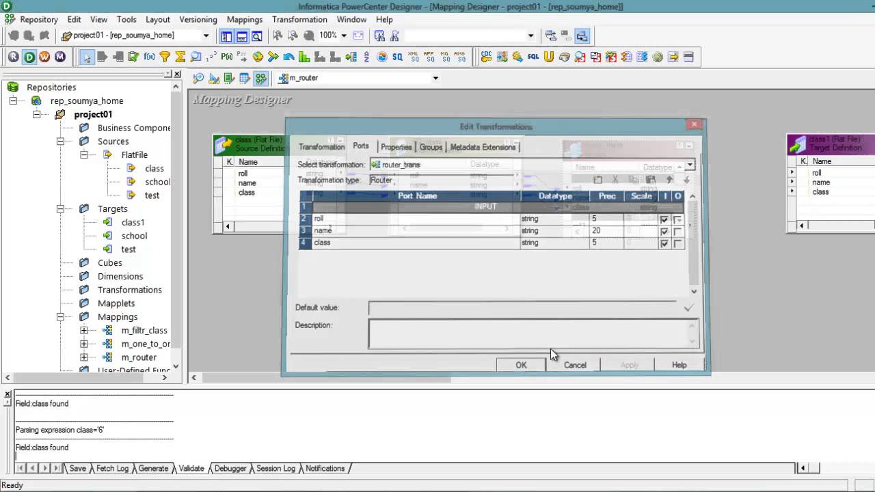This screenshot has width=875, height=492.
Task: Enable Output checkbox for class port
Action: [677, 243]
